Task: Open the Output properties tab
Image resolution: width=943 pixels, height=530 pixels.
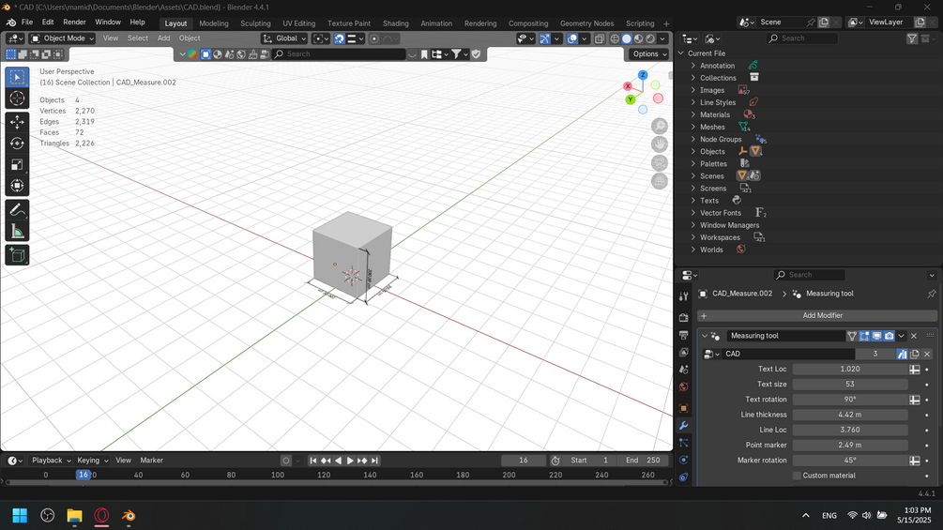Action: click(683, 335)
